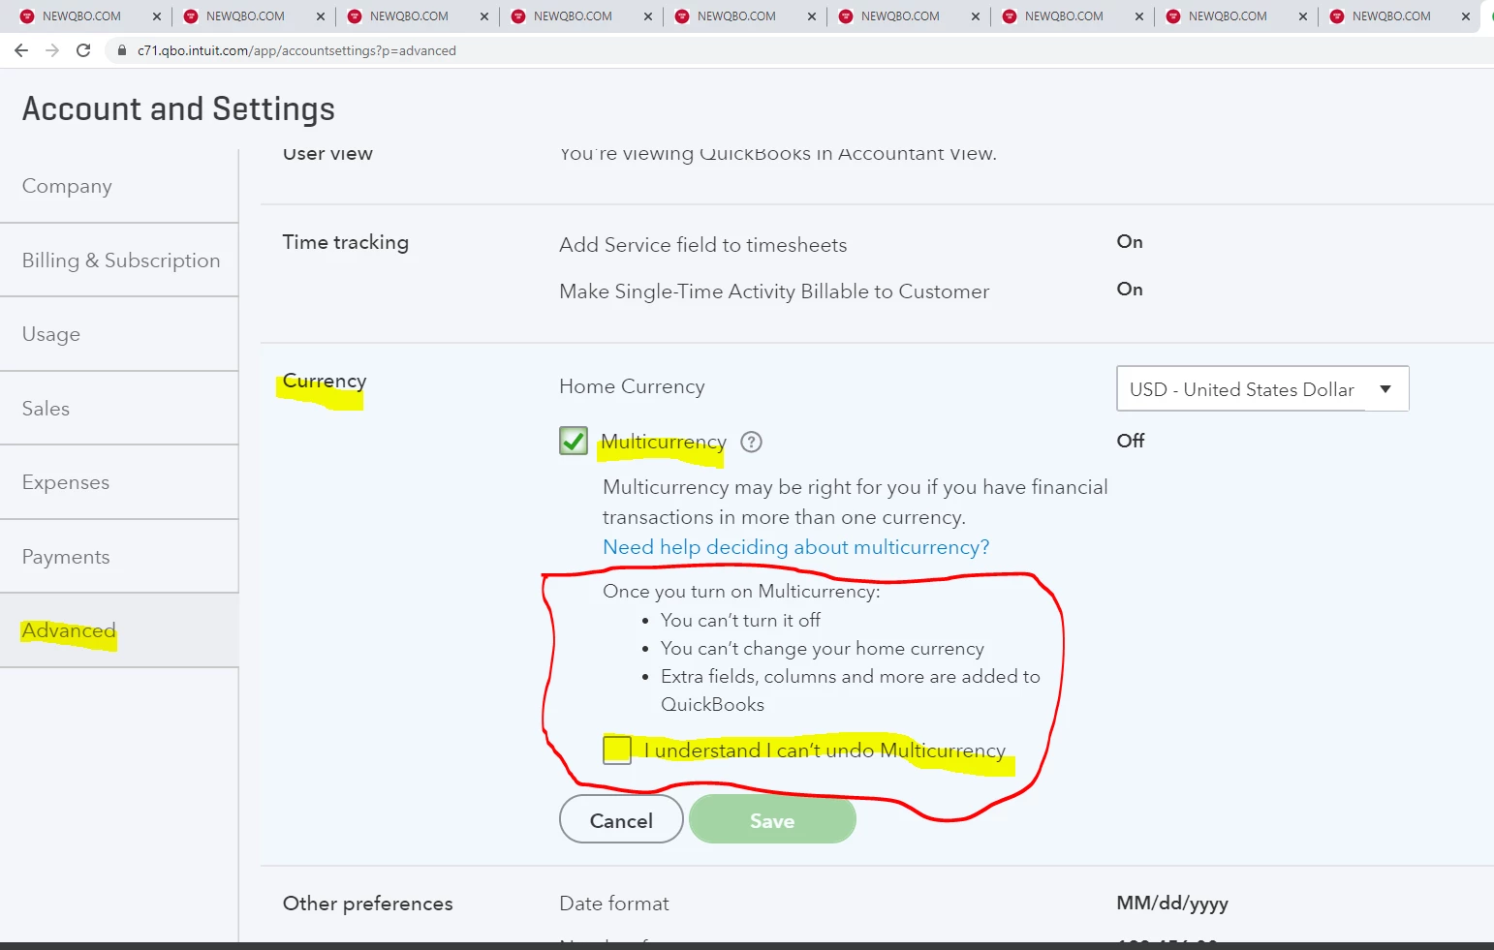Click the Home Currency label
Image resolution: width=1494 pixels, height=950 pixels.
[x=632, y=386]
